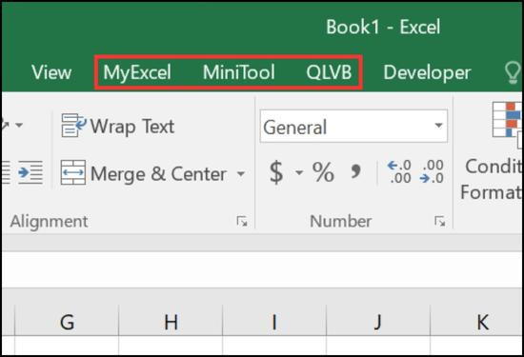Open Alignment settings dialog launcher

242,222
